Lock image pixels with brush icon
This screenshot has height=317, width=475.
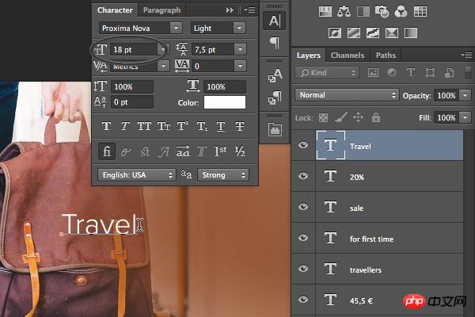pyautogui.click(x=340, y=117)
